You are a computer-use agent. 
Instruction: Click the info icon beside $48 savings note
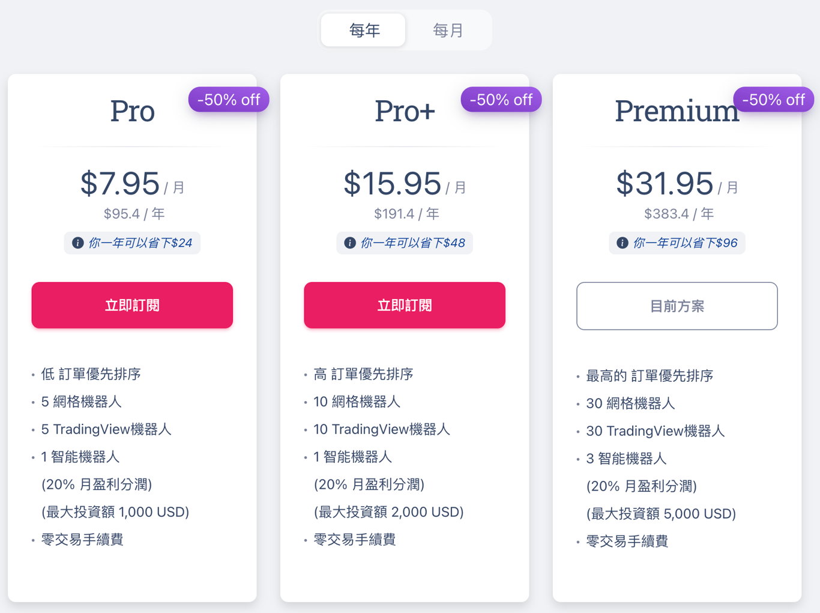pos(350,243)
